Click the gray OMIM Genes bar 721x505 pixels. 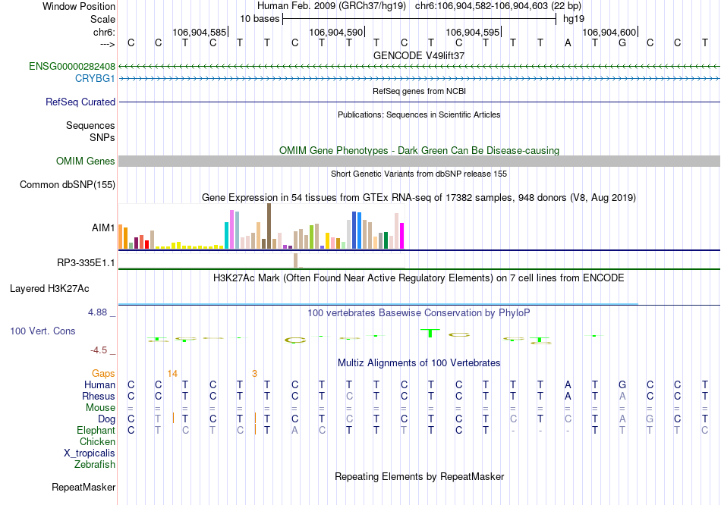[419, 162]
